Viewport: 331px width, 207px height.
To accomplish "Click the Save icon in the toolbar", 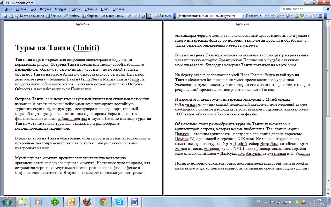I will coord(5,16).
